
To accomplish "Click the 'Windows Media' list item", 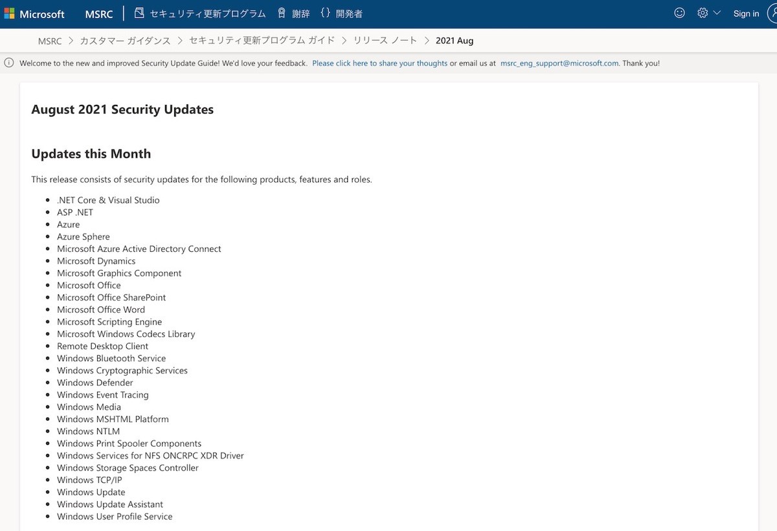I will tap(89, 407).
